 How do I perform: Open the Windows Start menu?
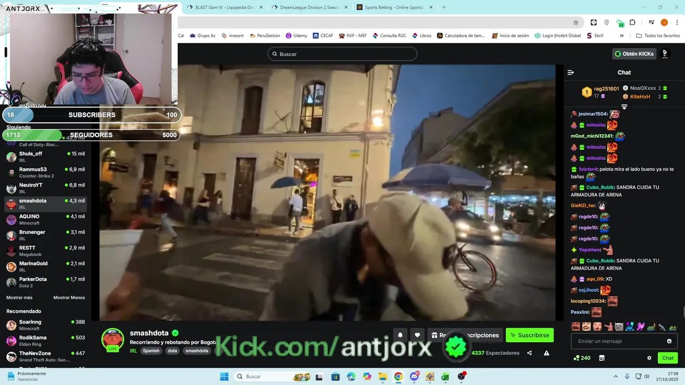click(x=224, y=376)
